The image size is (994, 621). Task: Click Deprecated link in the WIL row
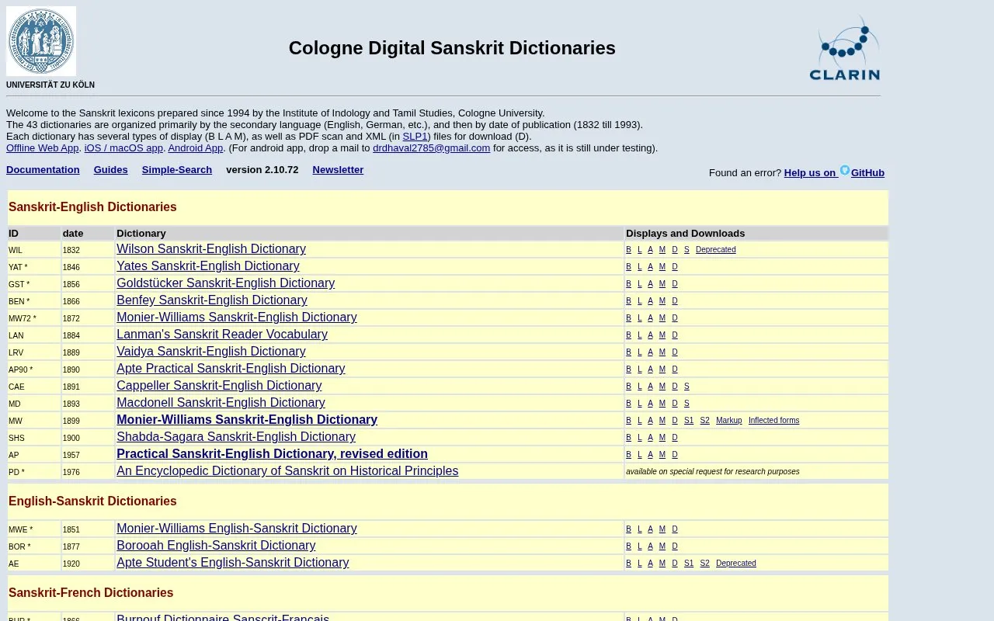[x=716, y=250]
